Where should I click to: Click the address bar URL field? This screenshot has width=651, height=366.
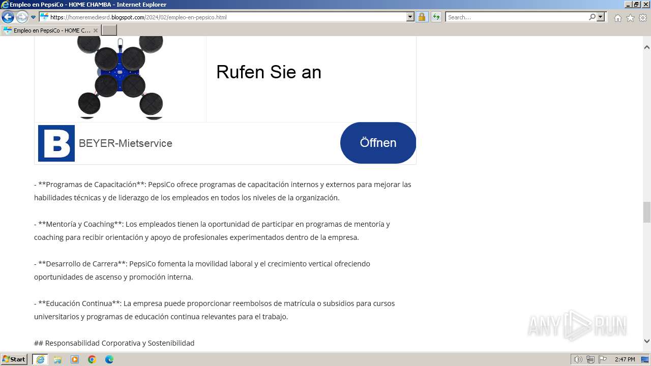click(222, 17)
